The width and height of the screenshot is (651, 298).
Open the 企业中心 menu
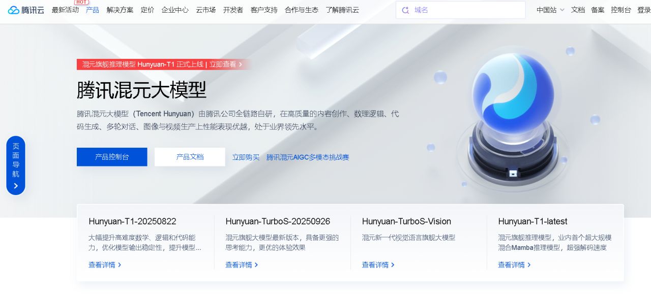[175, 10]
